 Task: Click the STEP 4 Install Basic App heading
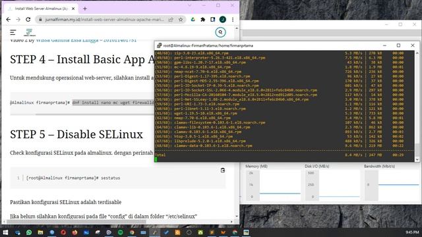(82, 59)
